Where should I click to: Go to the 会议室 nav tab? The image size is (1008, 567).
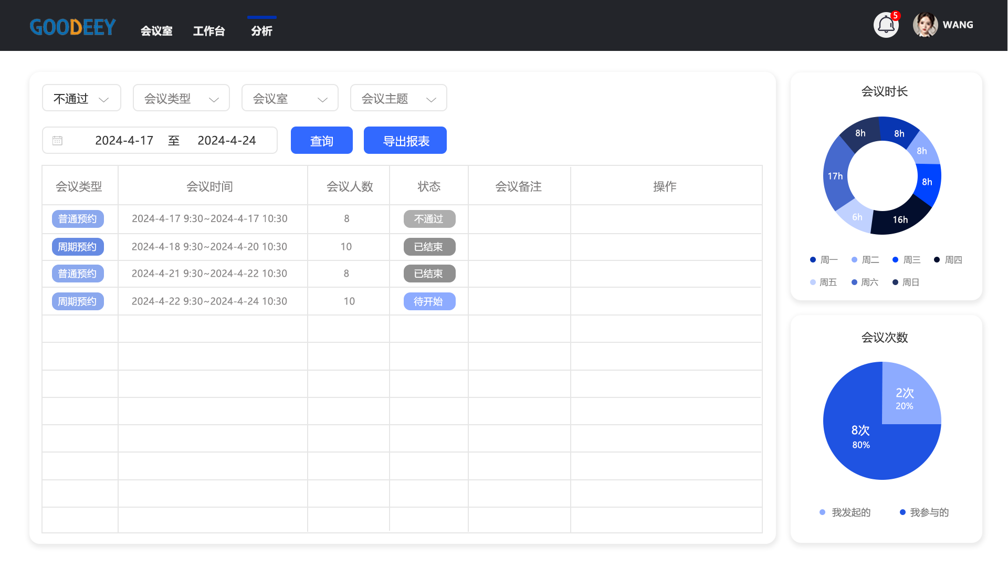click(156, 31)
